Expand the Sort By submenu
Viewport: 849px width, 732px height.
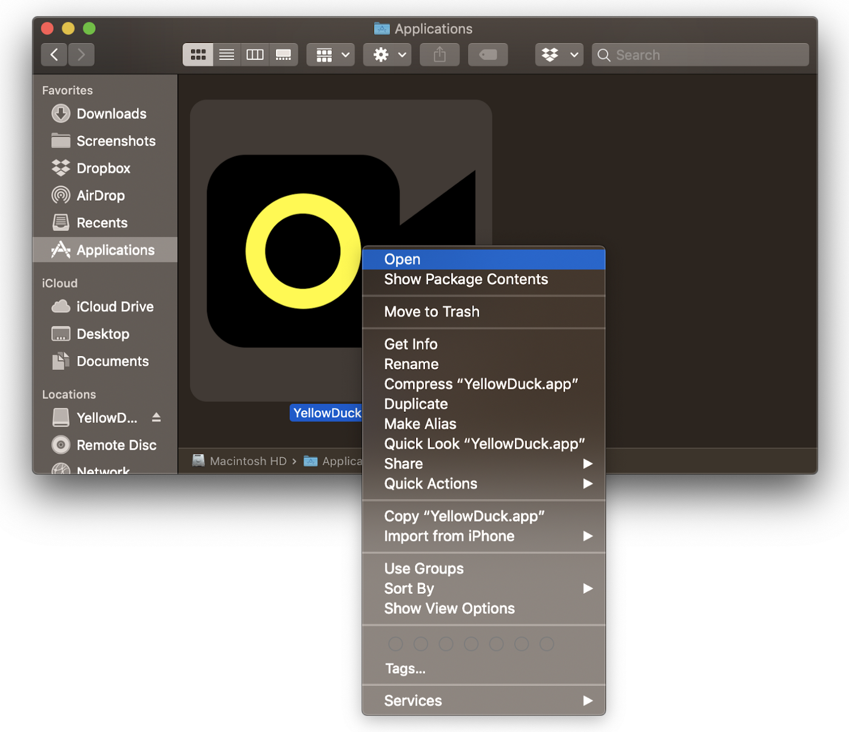point(484,589)
